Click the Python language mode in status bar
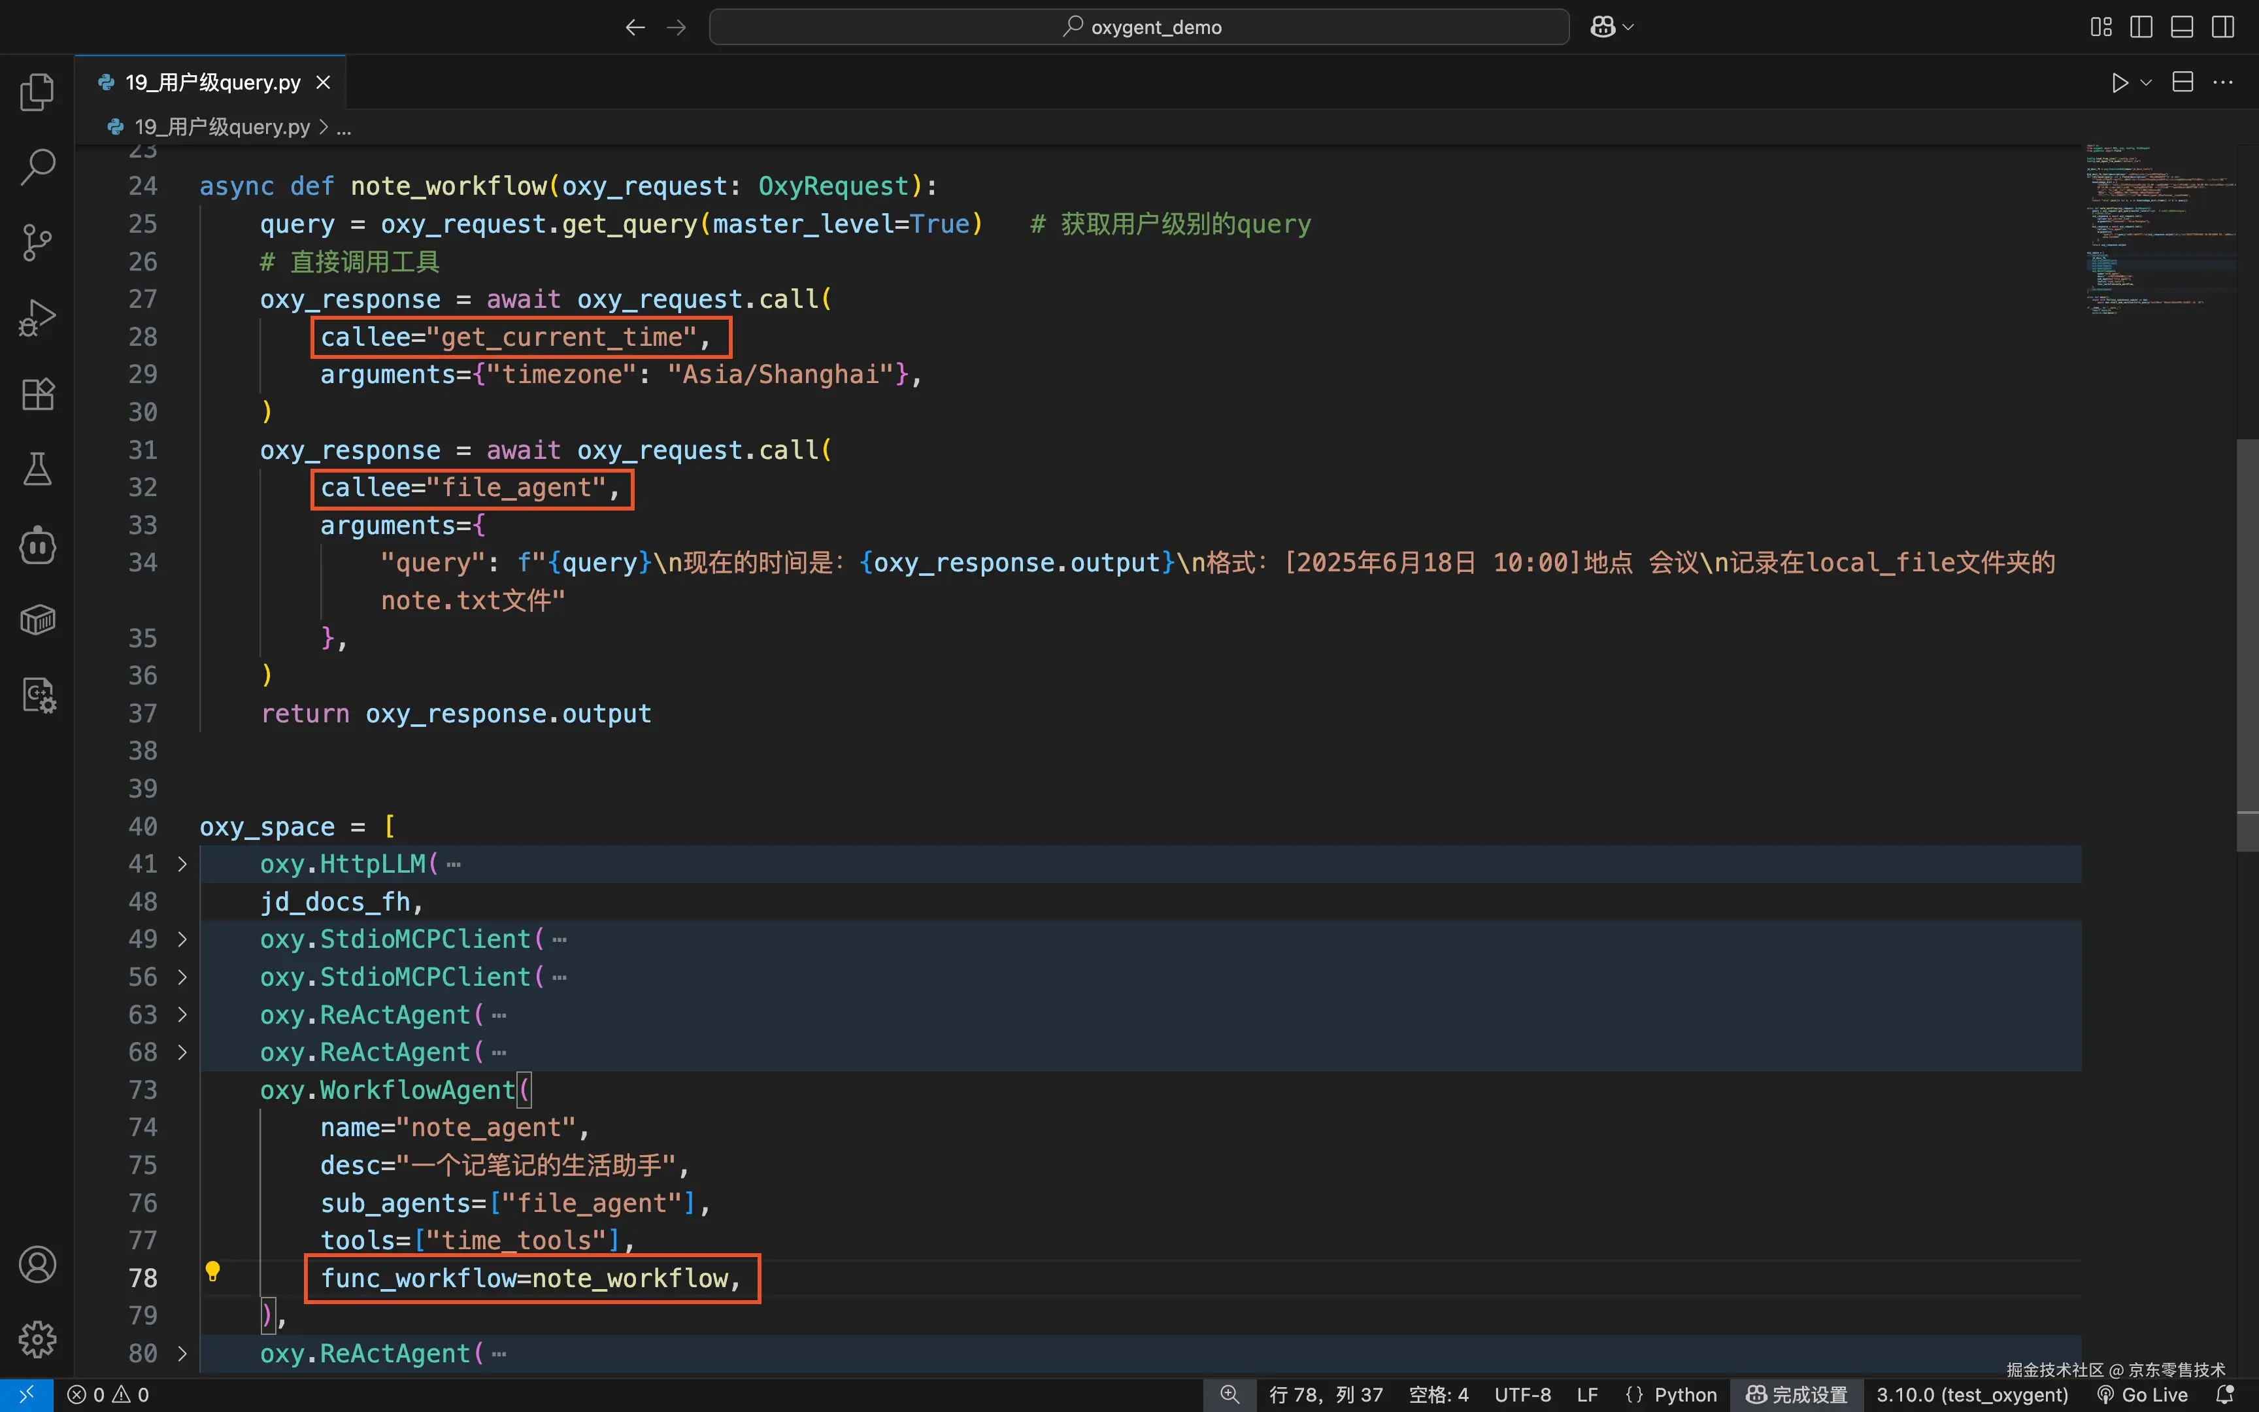This screenshot has height=1412, width=2259. pos(1685,1394)
